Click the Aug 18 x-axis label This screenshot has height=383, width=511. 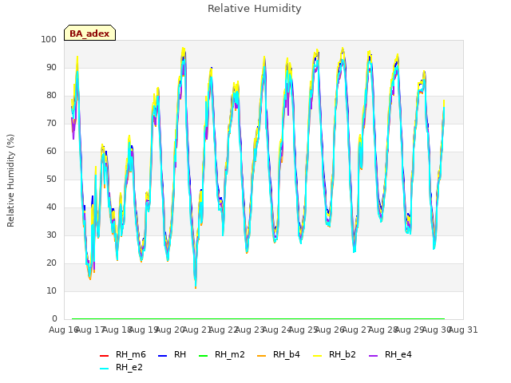117,330
